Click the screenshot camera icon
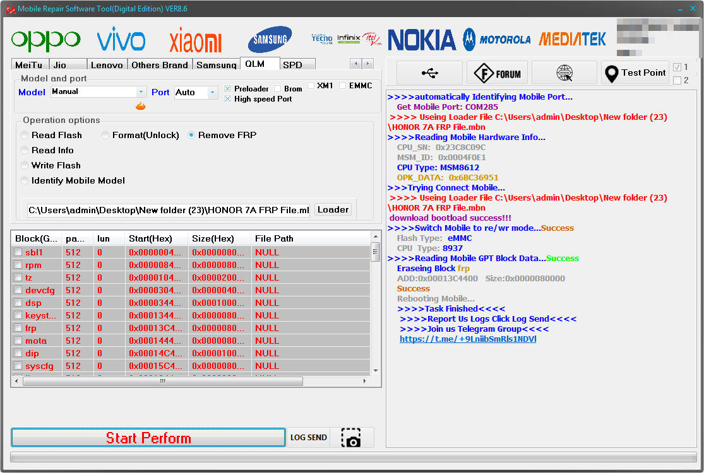 tap(351, 438)
